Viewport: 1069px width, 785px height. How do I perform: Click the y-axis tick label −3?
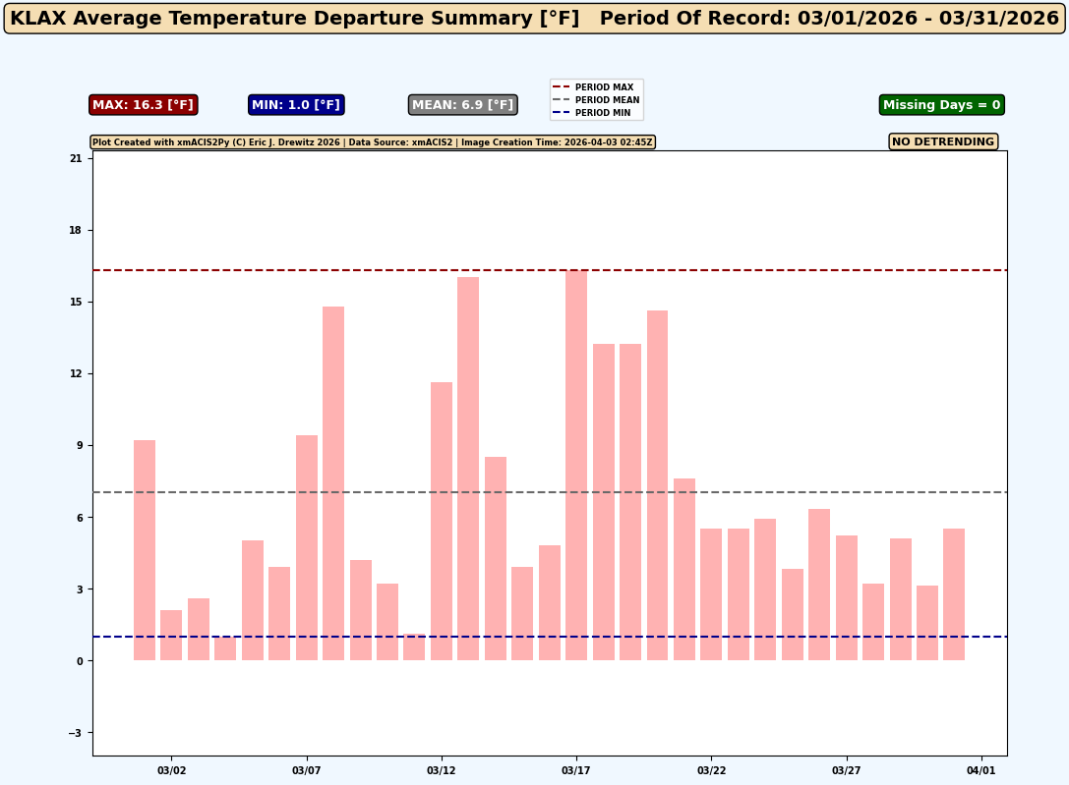pos(75,733)
